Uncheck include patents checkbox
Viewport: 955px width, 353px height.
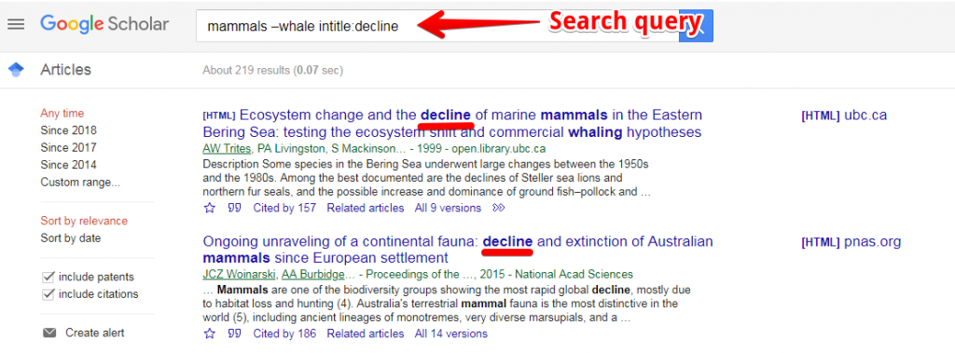click(48, 277)
